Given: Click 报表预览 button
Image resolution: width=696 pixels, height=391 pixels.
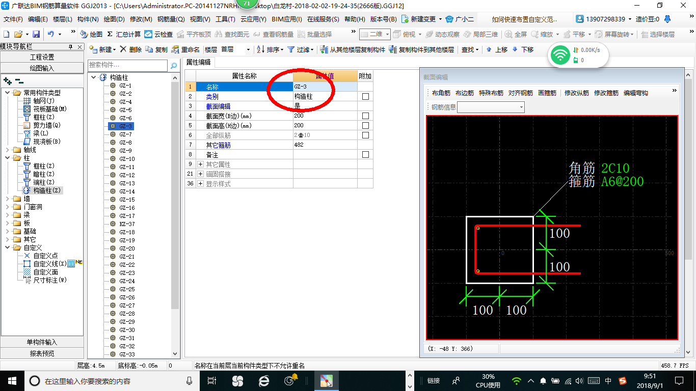Looking at the screenshot, I should pos(42,353).
